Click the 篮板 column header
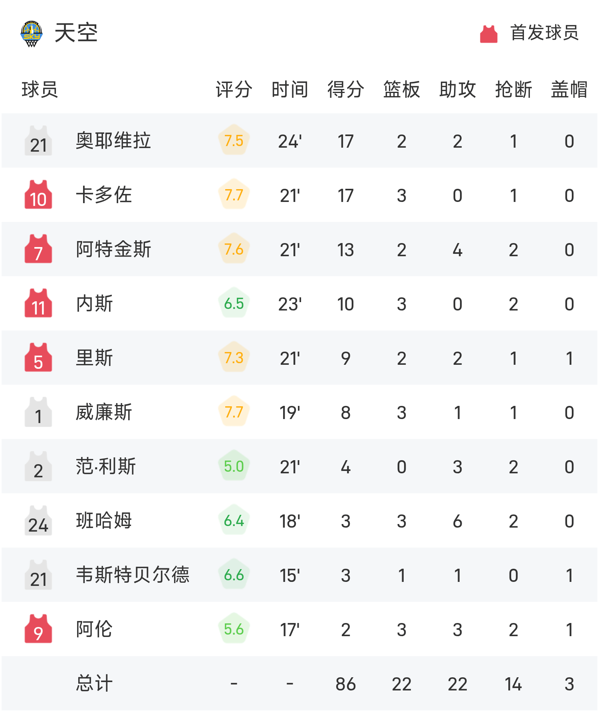The image size is (599, 712). pos(402,89)
